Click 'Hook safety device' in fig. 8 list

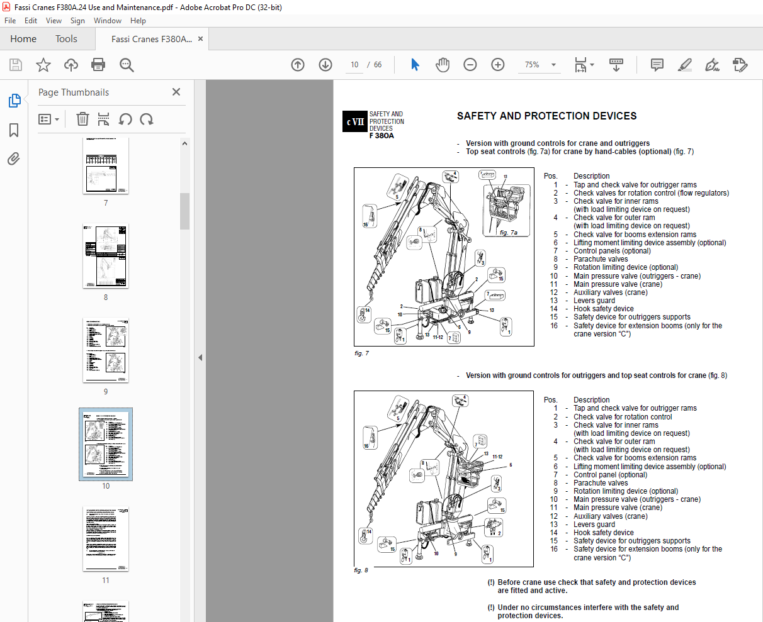604,533
